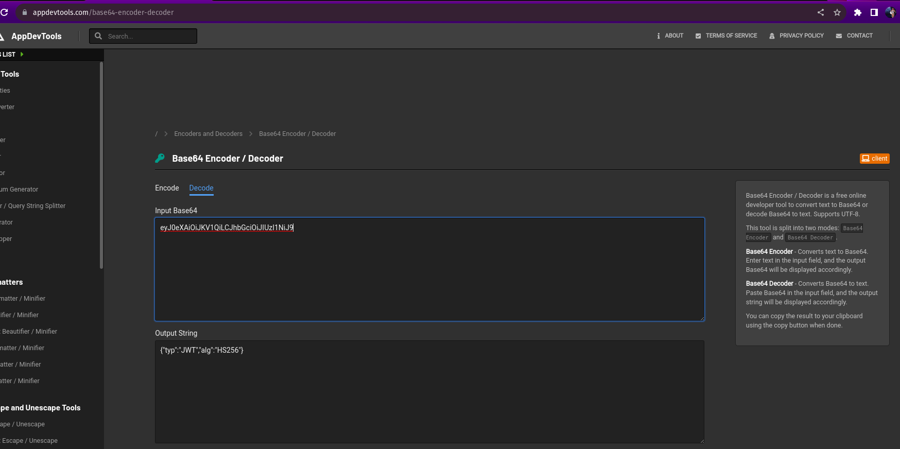900x449 pixels.
Task: Expand the tools list green arrow
Action: [x=22, y=55]
